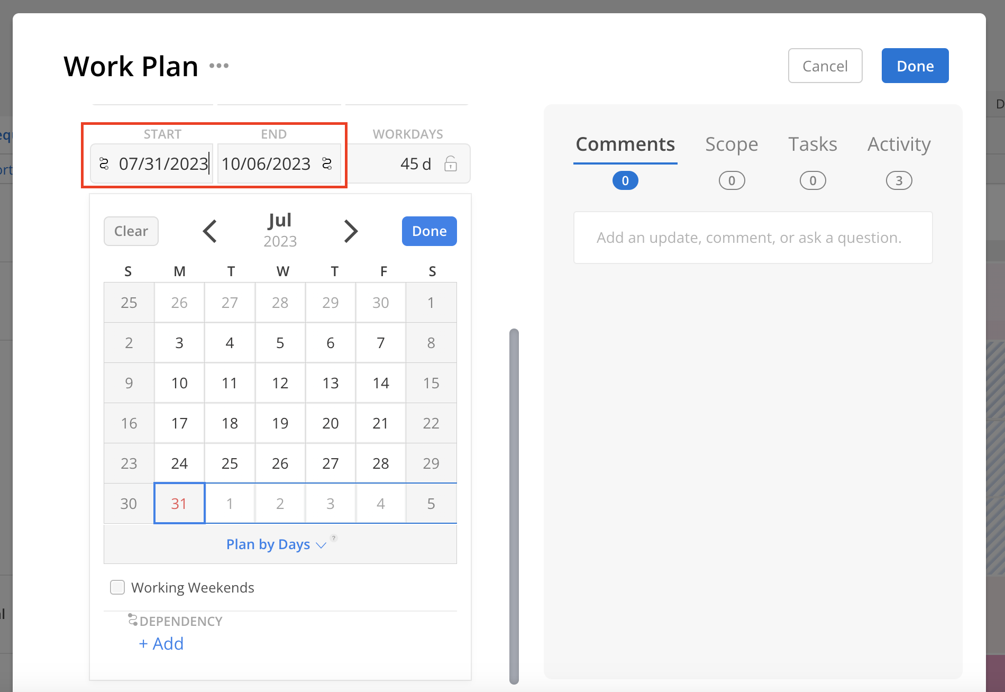Click the Tasks count badge showing 0
Viewport: 1005px width, 692px height.
[x=812, y=180]
